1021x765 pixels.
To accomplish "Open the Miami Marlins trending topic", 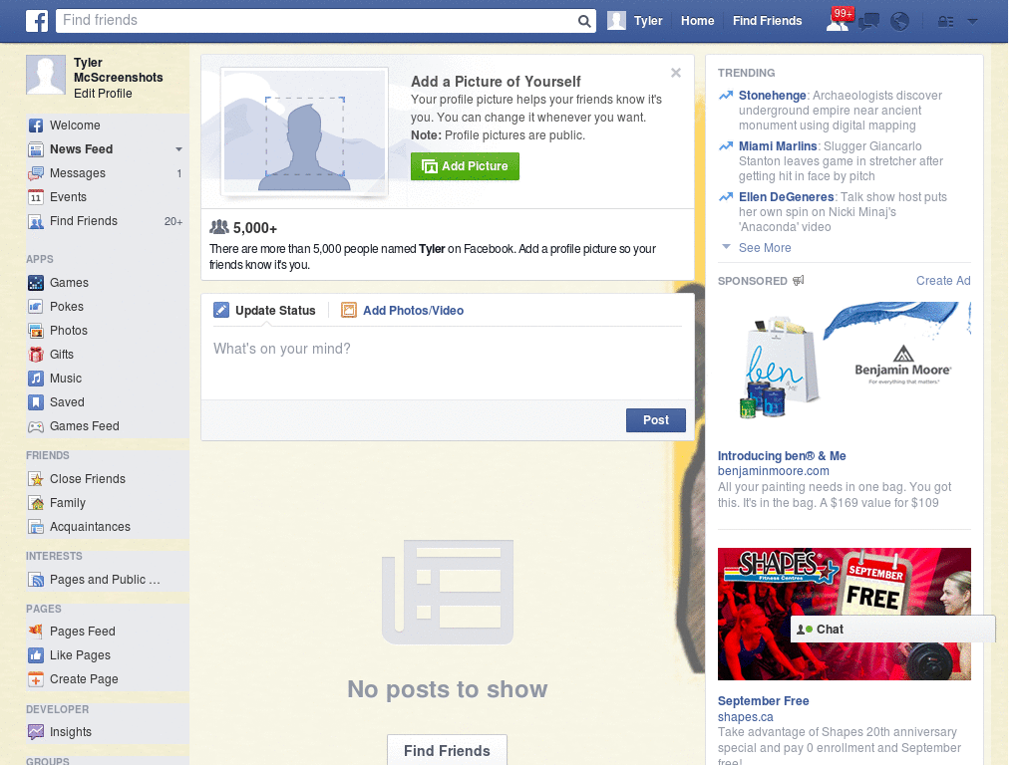I will (778, 146).
